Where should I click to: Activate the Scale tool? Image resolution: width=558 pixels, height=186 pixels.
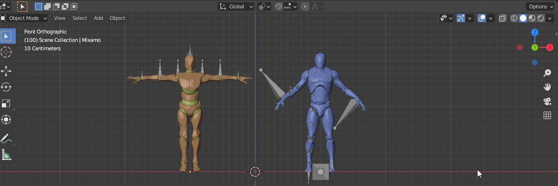coord(7,103)
